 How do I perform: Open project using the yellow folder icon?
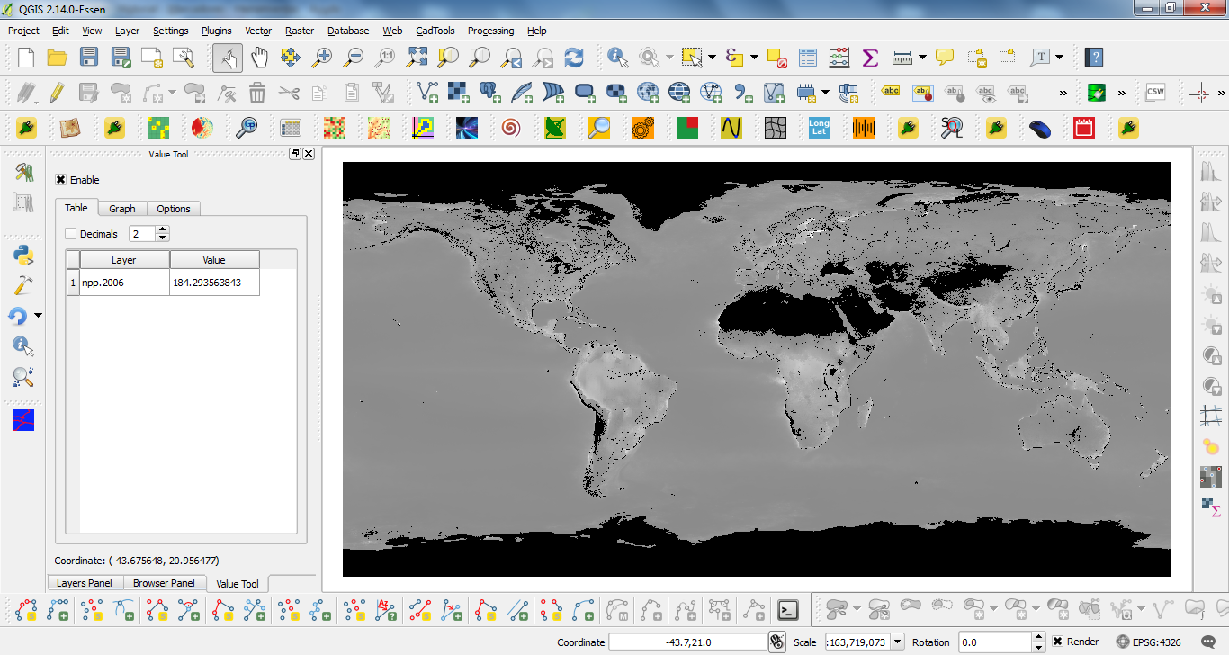click(x=58, y=58)
